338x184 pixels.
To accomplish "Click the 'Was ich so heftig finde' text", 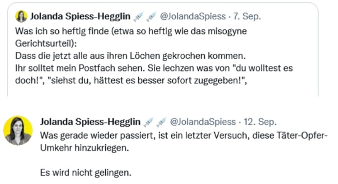I will point(62,31).
